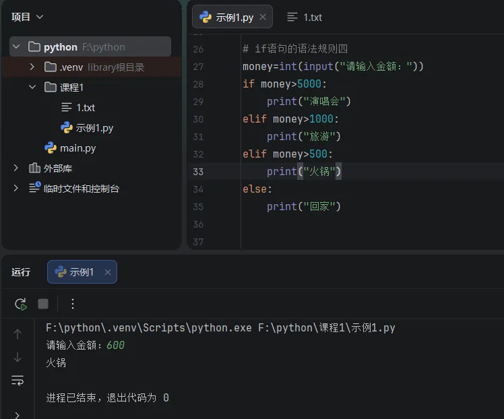Select the 课程1 folder
This screenshot has width=504, height=419.
click(x=63, y=87)
